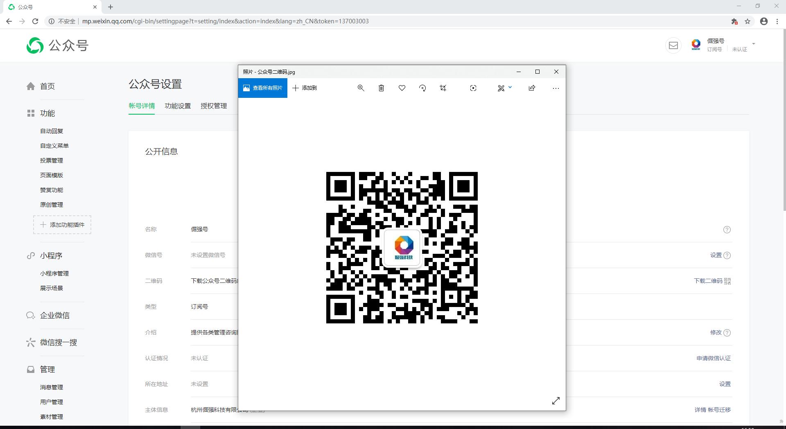786x429 pixels.
Task: Zoom into the QR code photo
Action: [361, 88]
